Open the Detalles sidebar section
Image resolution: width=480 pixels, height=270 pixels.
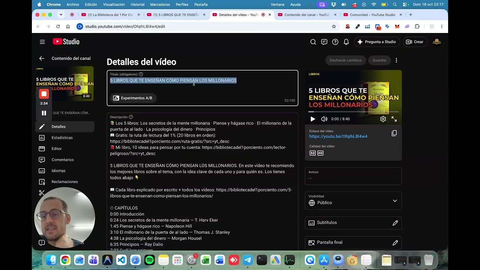(65, 127)
